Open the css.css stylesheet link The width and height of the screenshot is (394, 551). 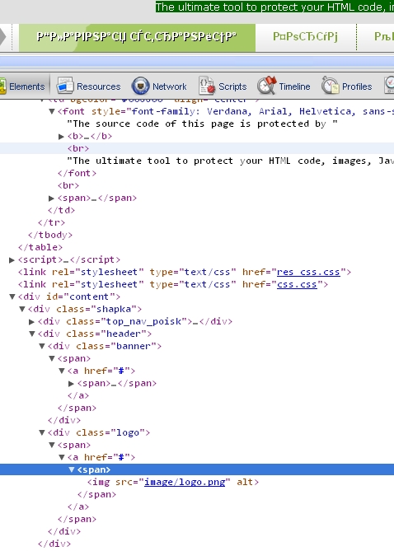click(x=297, y=285)
